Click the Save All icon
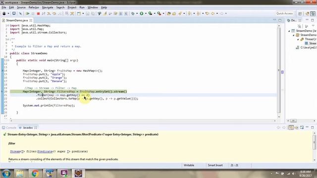Image resolution: width=317 pixels, height=178 pixels. pos(93,13)
